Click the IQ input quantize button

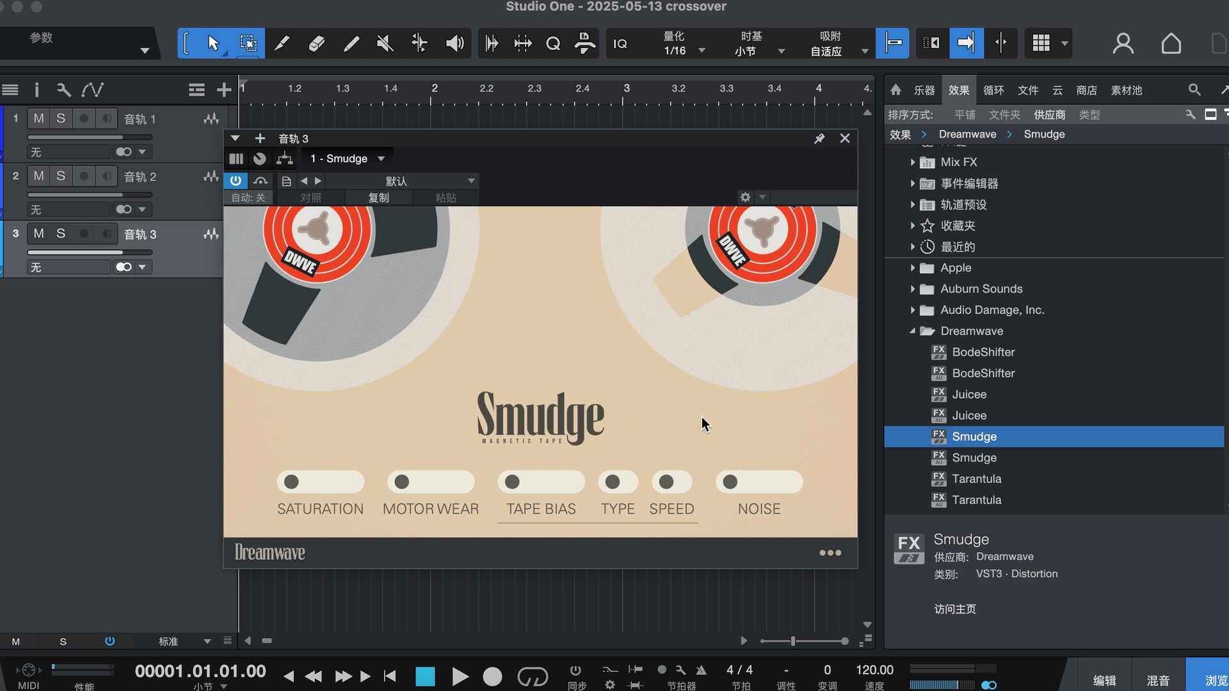point(620,44)
